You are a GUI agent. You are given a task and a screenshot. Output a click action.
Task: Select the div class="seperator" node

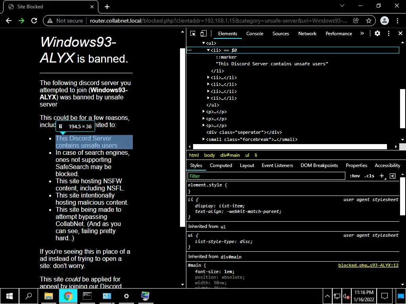244,132
